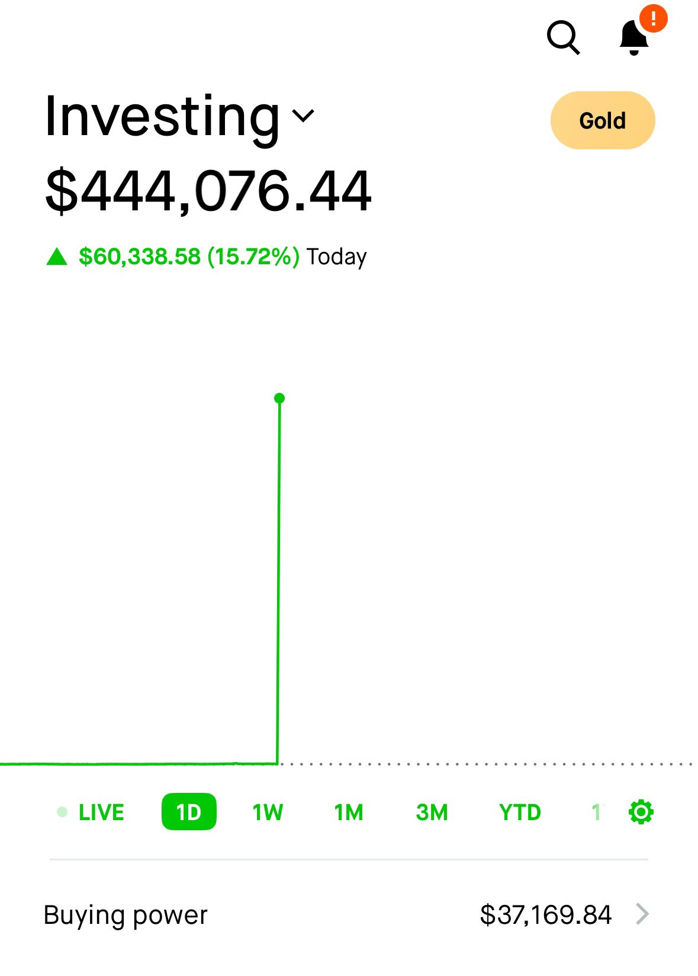Open the search magnifier icon
698x976 pixels.
pyautogui.click(x=563, y=38)
